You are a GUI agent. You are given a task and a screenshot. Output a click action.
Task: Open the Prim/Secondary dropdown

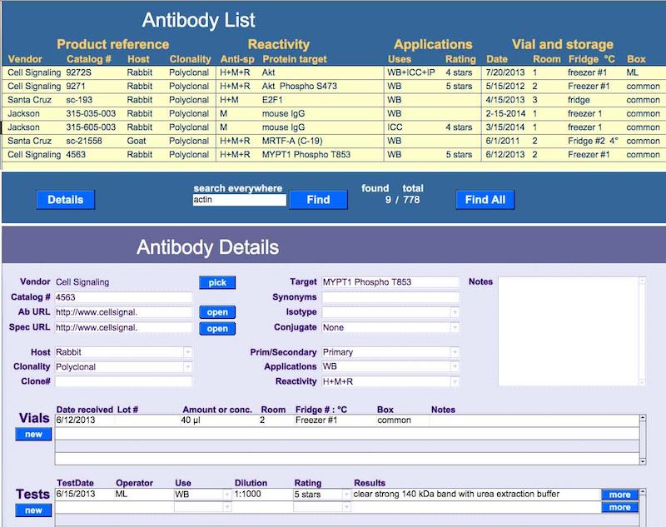[x=455, y=352]
